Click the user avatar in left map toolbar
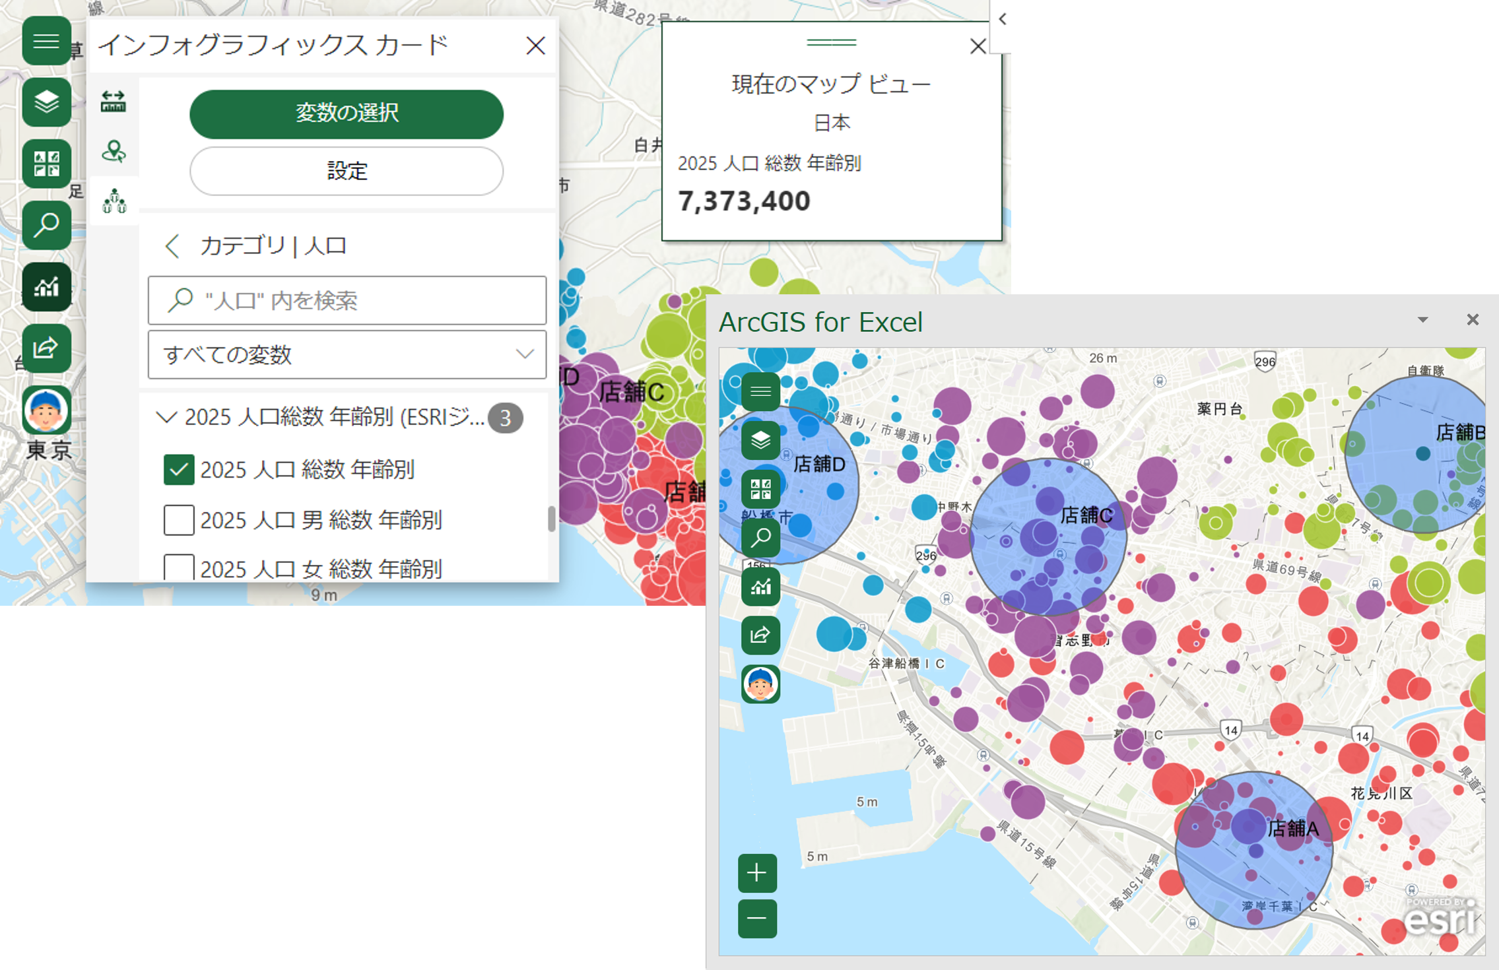Screen dimensions: 1499x970 (46, 410)
